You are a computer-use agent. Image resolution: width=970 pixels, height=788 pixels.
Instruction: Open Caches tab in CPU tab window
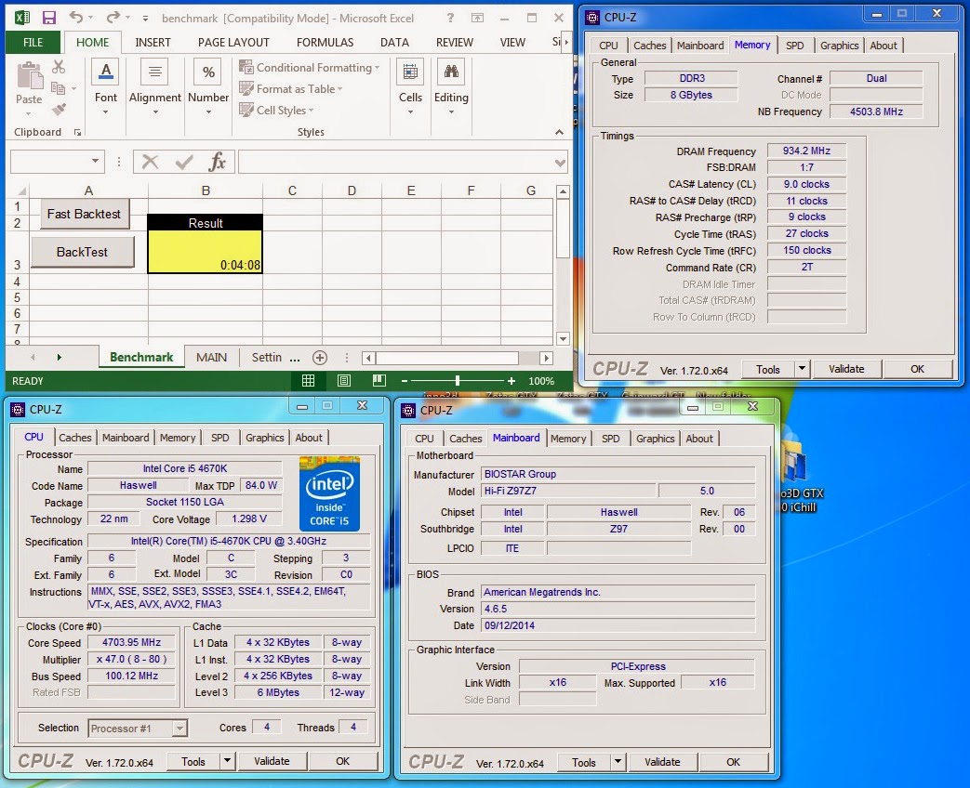[x=75, y=438]
